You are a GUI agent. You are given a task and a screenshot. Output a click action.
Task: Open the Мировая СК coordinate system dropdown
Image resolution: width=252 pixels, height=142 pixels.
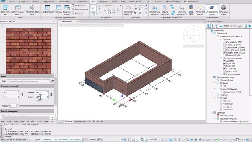click(x=120, y=6)
